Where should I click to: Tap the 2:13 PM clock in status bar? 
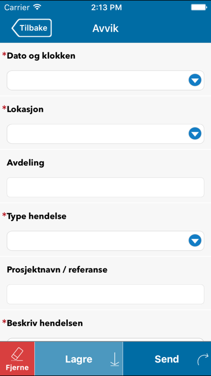tap(107, 8)
